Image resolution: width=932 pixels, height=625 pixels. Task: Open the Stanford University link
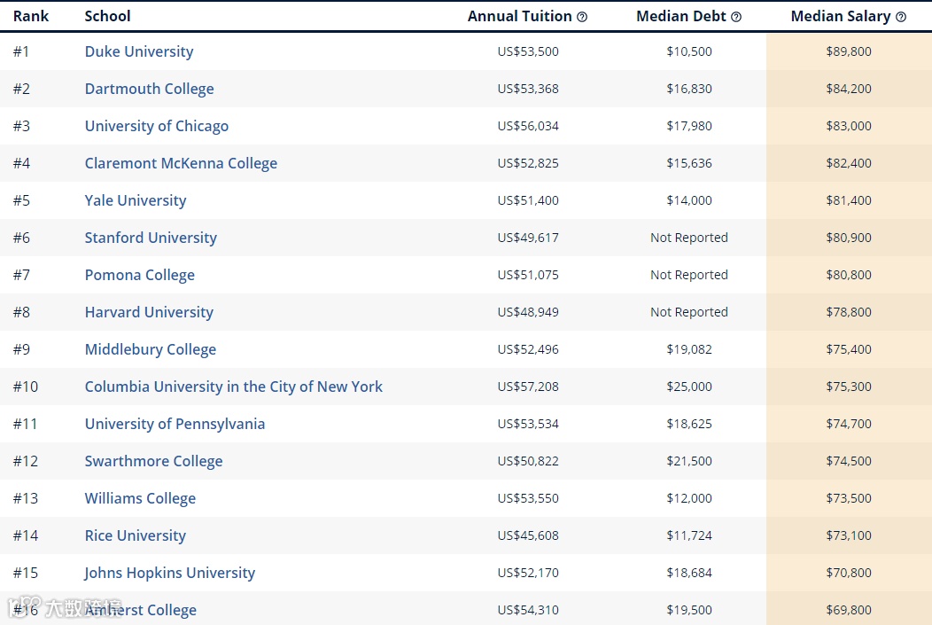(x=151, y=238)
